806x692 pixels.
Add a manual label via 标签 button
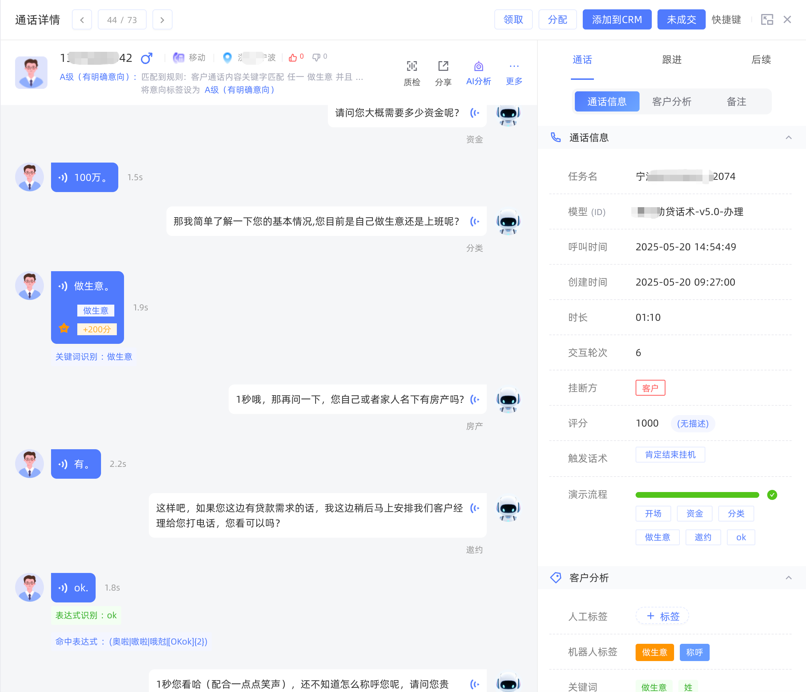(662, 616)
